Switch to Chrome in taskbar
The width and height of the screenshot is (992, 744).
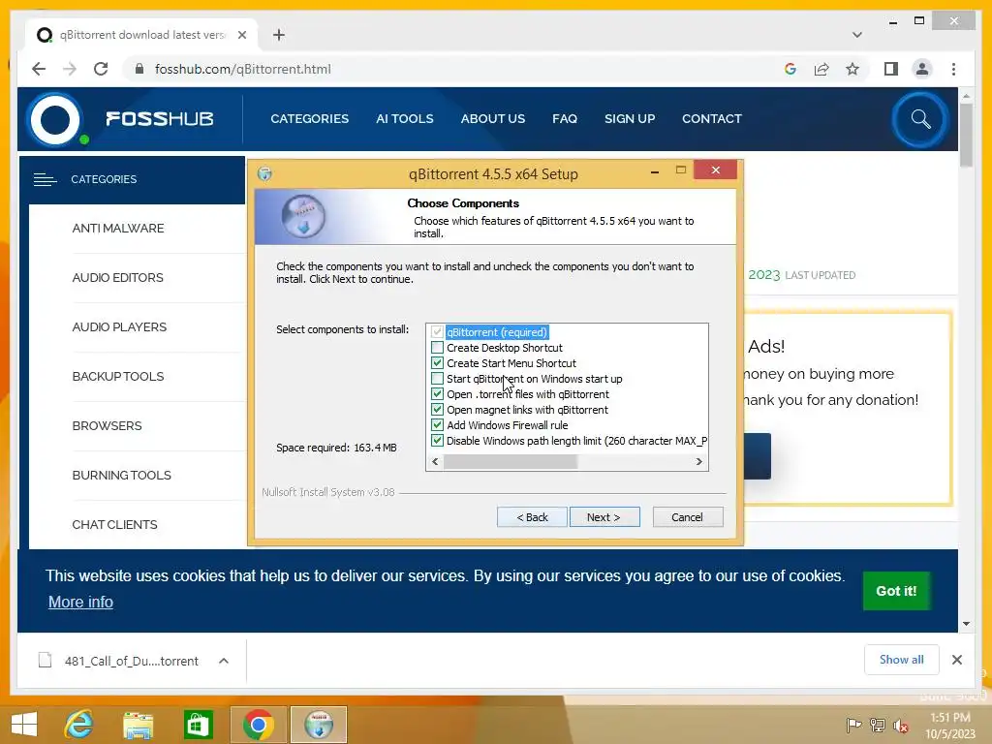point(258,725)
